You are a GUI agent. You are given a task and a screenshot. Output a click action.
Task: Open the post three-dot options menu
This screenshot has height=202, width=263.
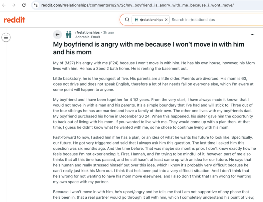click(x=252, y=35)
